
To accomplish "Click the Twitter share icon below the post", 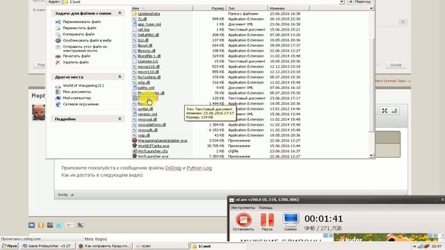I will pyautogui.click(x=59, y=225).
